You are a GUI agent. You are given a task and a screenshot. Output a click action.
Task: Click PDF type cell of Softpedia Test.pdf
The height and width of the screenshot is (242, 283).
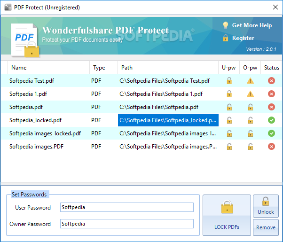coord(96,81)
